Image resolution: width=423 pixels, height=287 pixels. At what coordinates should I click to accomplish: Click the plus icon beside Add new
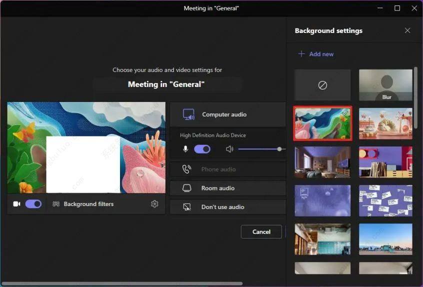click(x=301, y=54)
